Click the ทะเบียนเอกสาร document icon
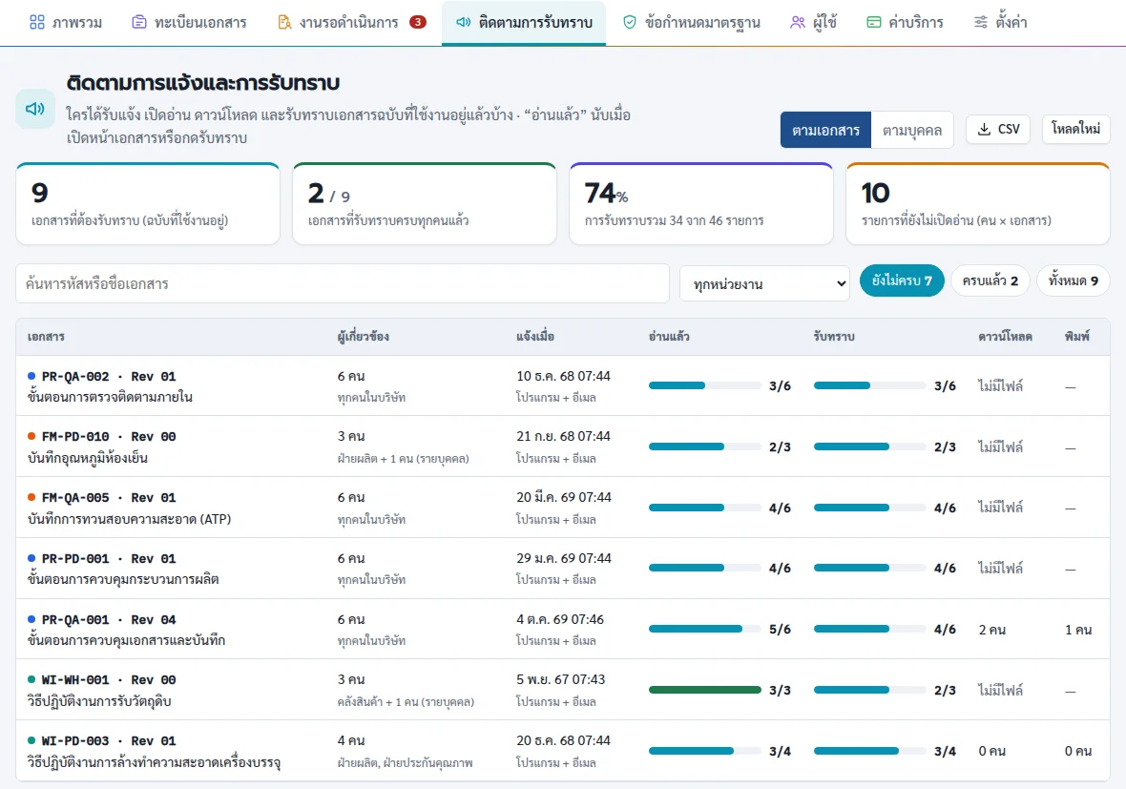Viewport: 1126px width, 789px height. (138, 22)
